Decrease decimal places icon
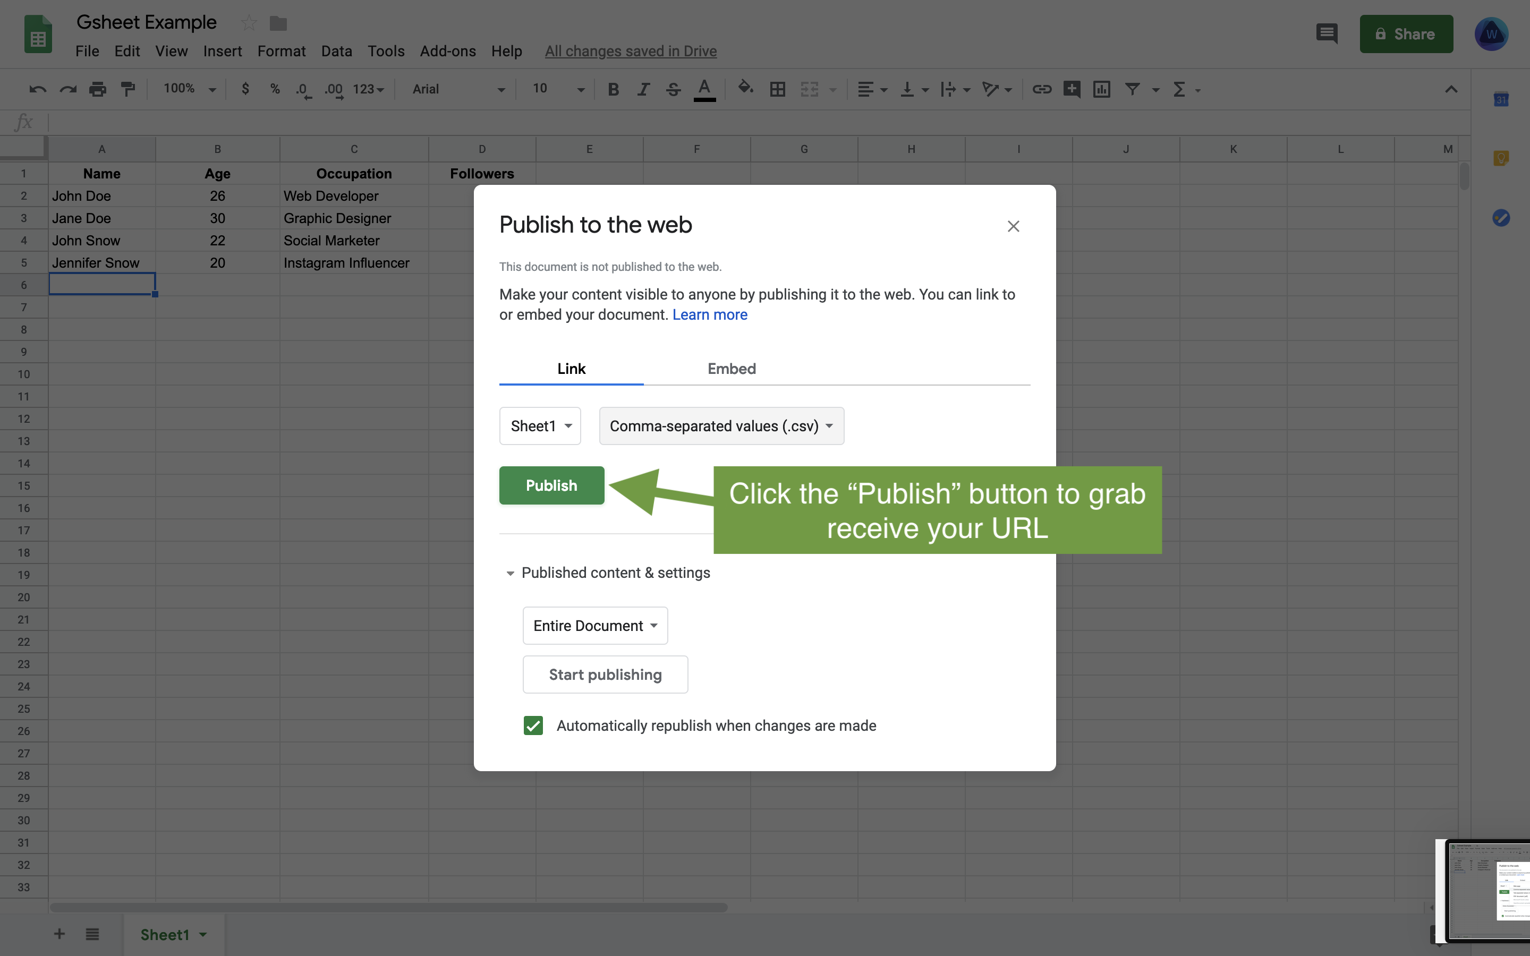Screen dimensions: 1530x956 click(303, 90)
